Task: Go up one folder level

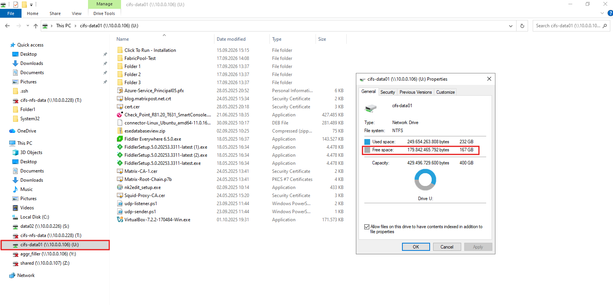Action: (36, 26)
